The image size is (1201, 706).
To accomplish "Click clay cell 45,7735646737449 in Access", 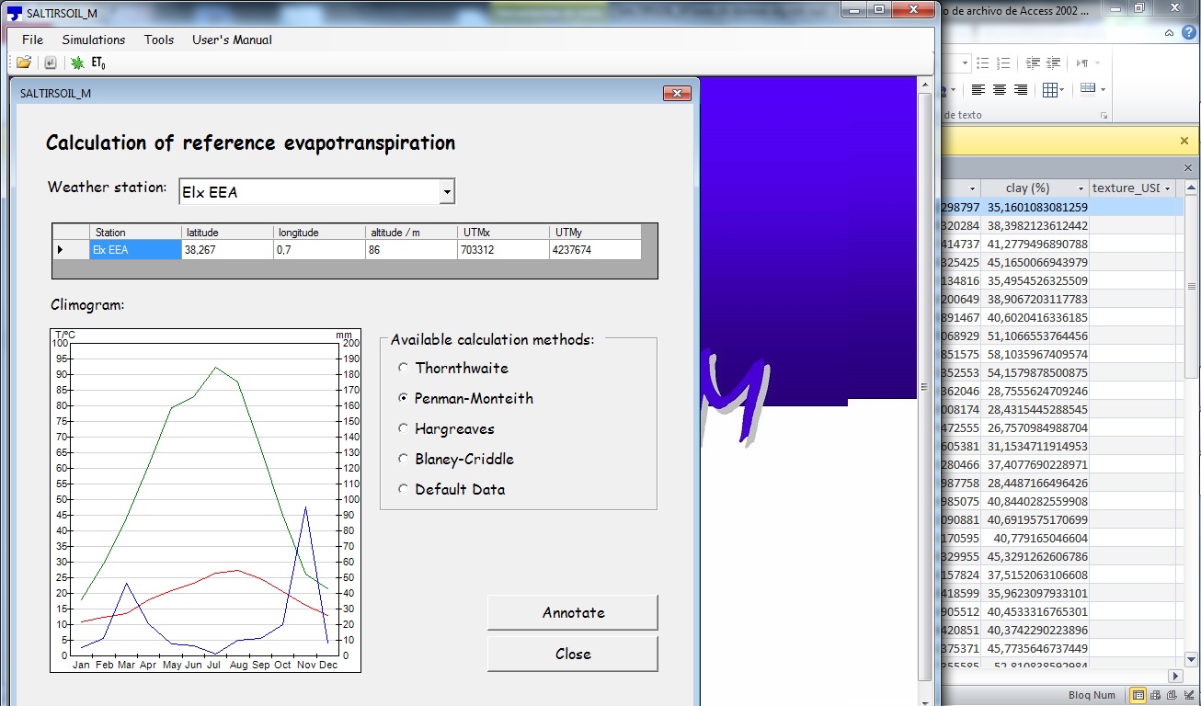I will (1036, 648).
